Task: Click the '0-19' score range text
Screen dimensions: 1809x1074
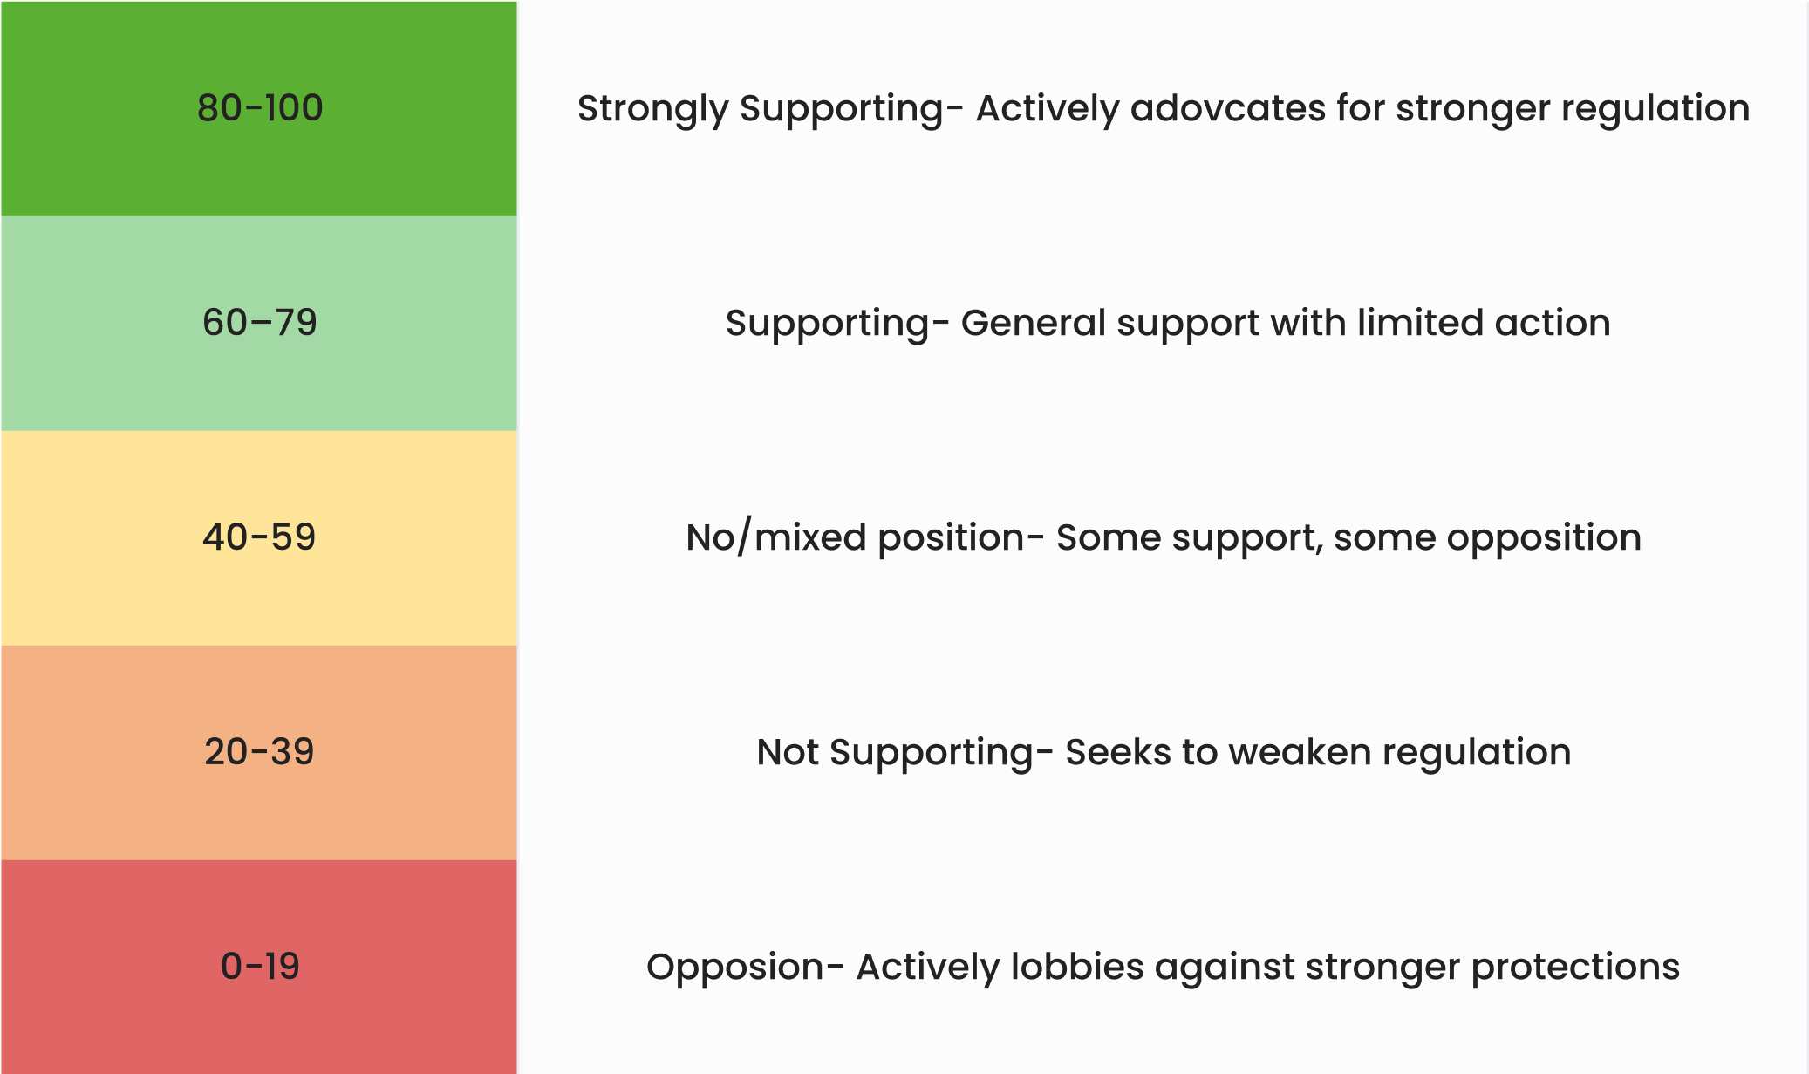Action: 260,967
